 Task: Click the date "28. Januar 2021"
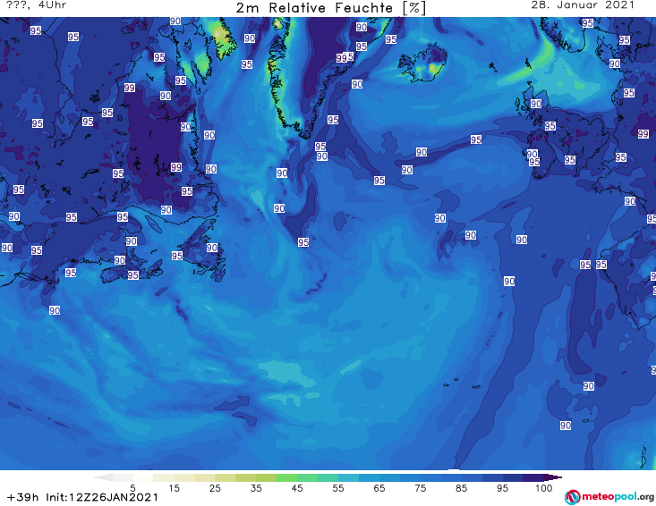(x=583, y=5)
